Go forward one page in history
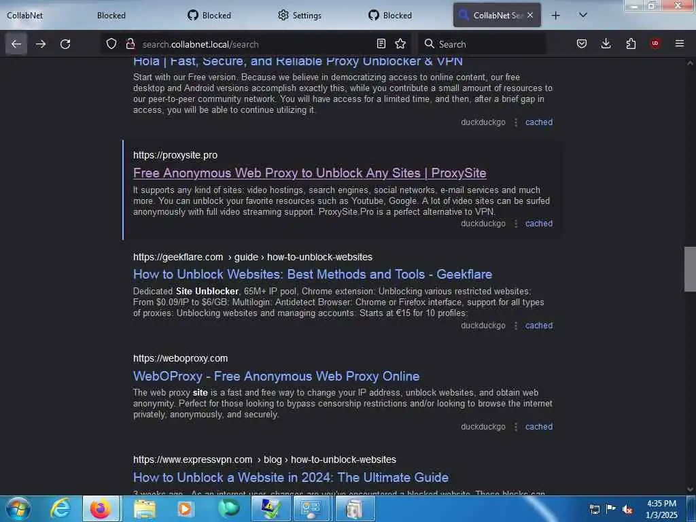 pos(41,44)
